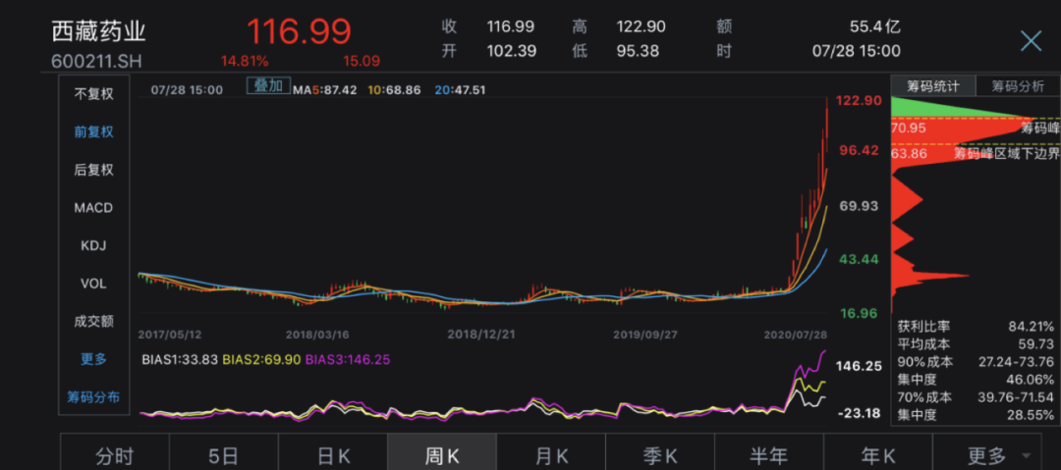Click BIAS1:33.83 indicator label
Image resolution: width=1061 pixels, height=470 pixels.
(x=180, y=360)
